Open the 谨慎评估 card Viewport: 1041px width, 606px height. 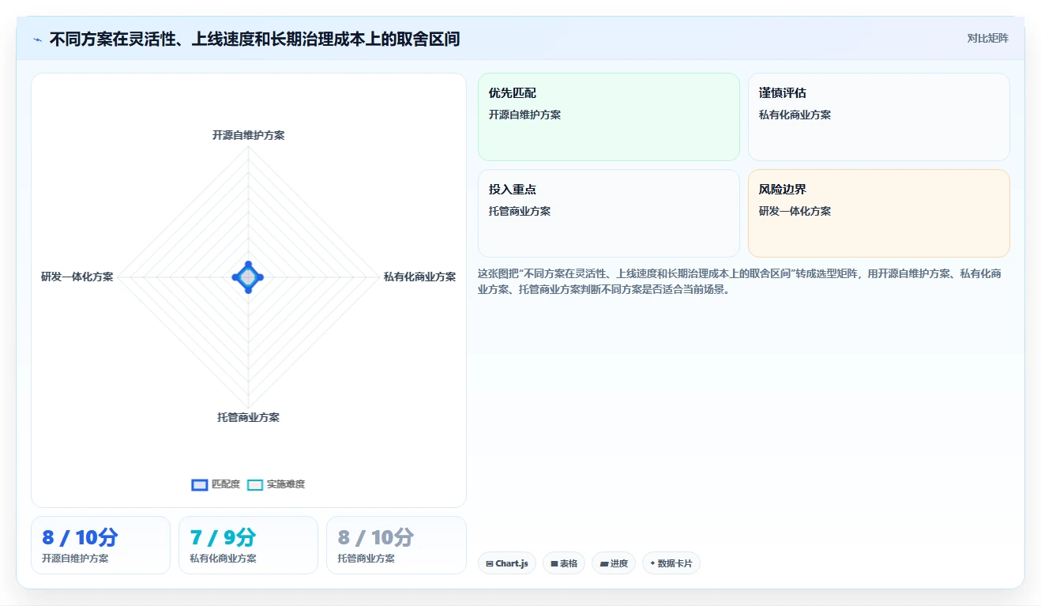point(879,117)
